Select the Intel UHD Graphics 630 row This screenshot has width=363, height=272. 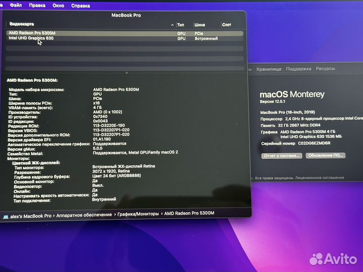(x=125, y=38)
